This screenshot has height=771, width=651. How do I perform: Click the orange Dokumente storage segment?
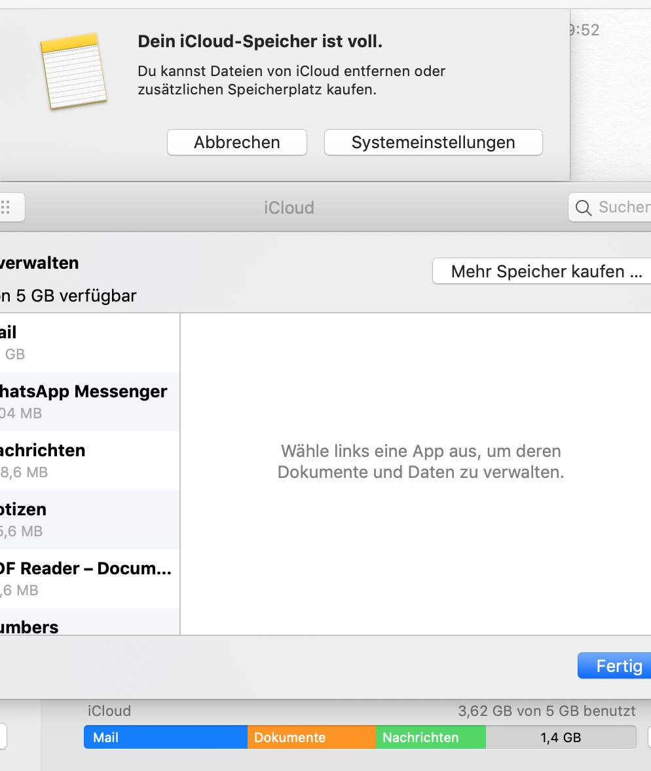[312, 737]
